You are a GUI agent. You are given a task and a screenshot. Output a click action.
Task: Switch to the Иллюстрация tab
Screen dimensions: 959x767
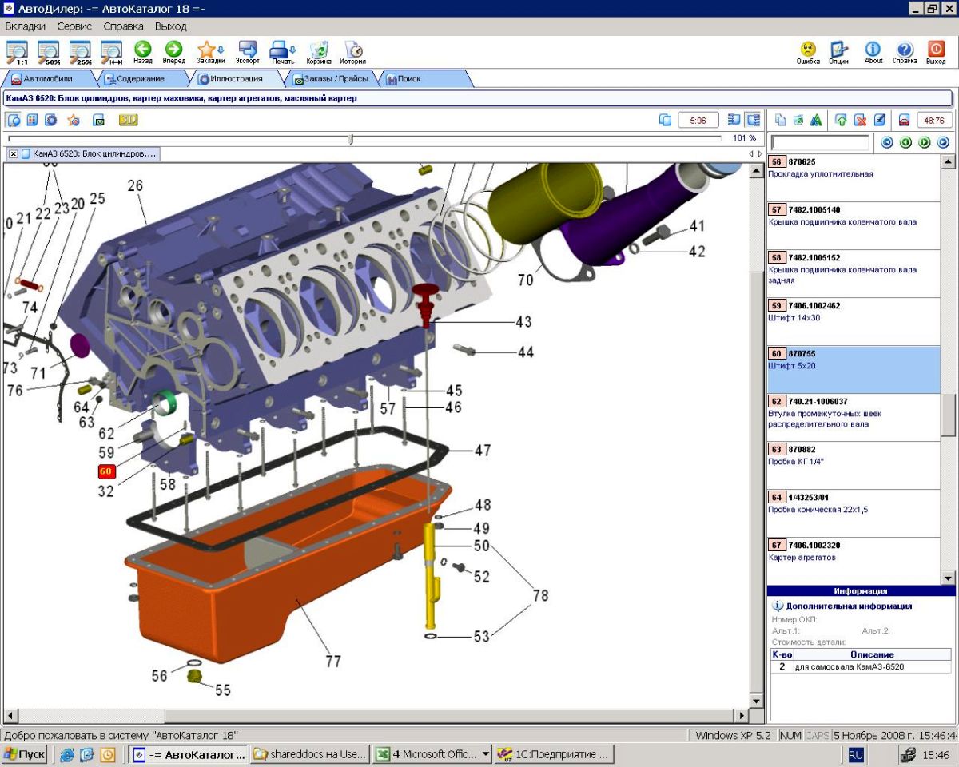tap(236, 79)
